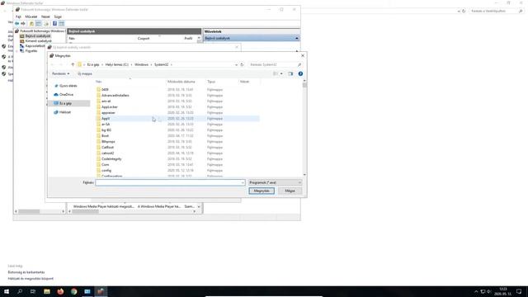
Task: Click the System32 search field
Action: click(x=275, y=64)
